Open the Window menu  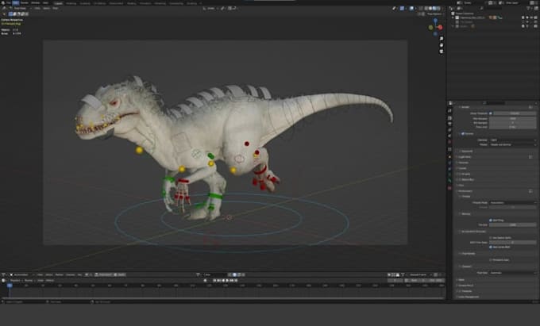[x=36, y=2]
